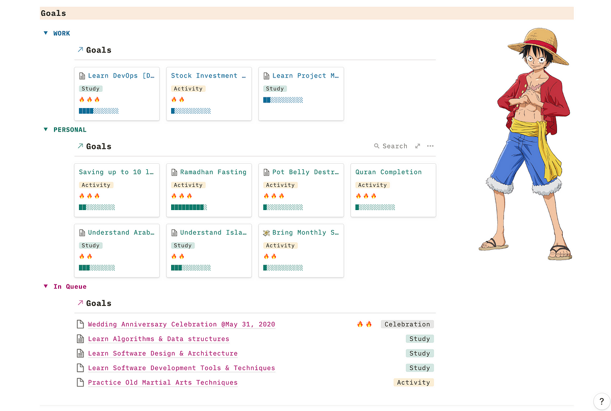Click Celebration tag on Wedding Anniversary row
Image resolution: width=611 pixels, height=411 pixels.
[407, 324]
